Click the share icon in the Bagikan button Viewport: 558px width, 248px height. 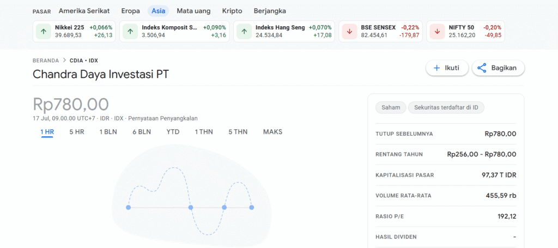(x=482, y=68)
